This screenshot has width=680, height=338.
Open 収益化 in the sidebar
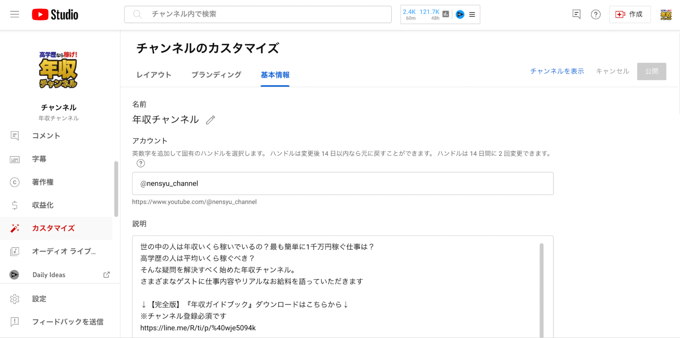point(43,205)
